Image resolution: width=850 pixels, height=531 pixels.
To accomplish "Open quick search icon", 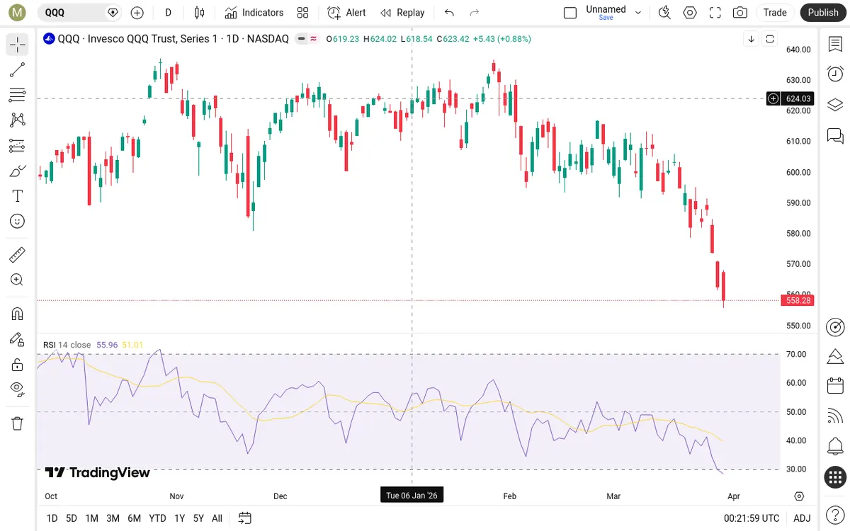I will coord(664,12).
